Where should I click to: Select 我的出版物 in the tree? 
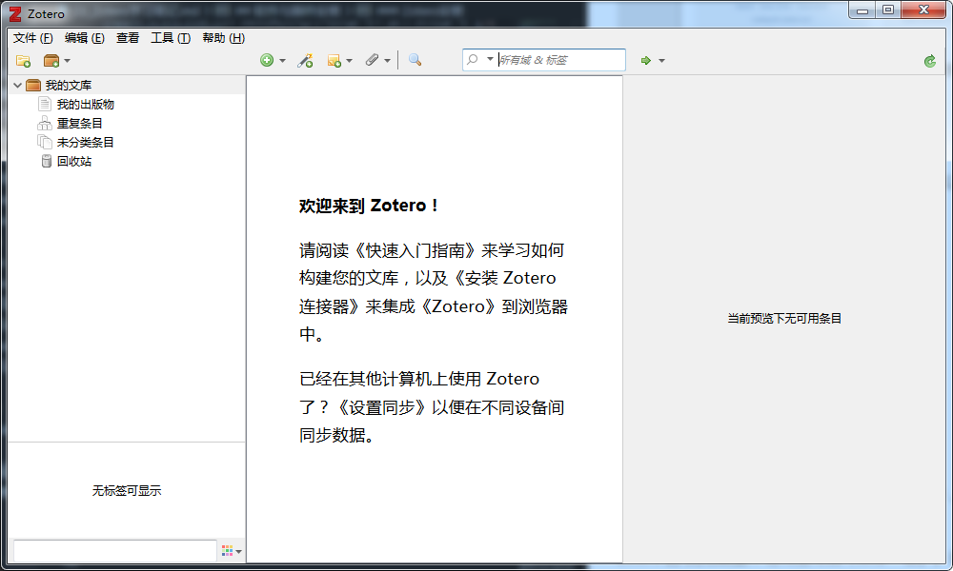pyautogui.click(x=85, y=105)
